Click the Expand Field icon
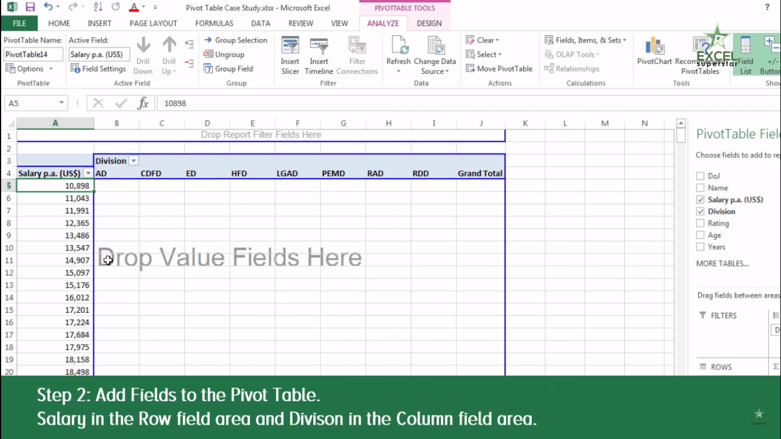 click(x=189, y=44)
